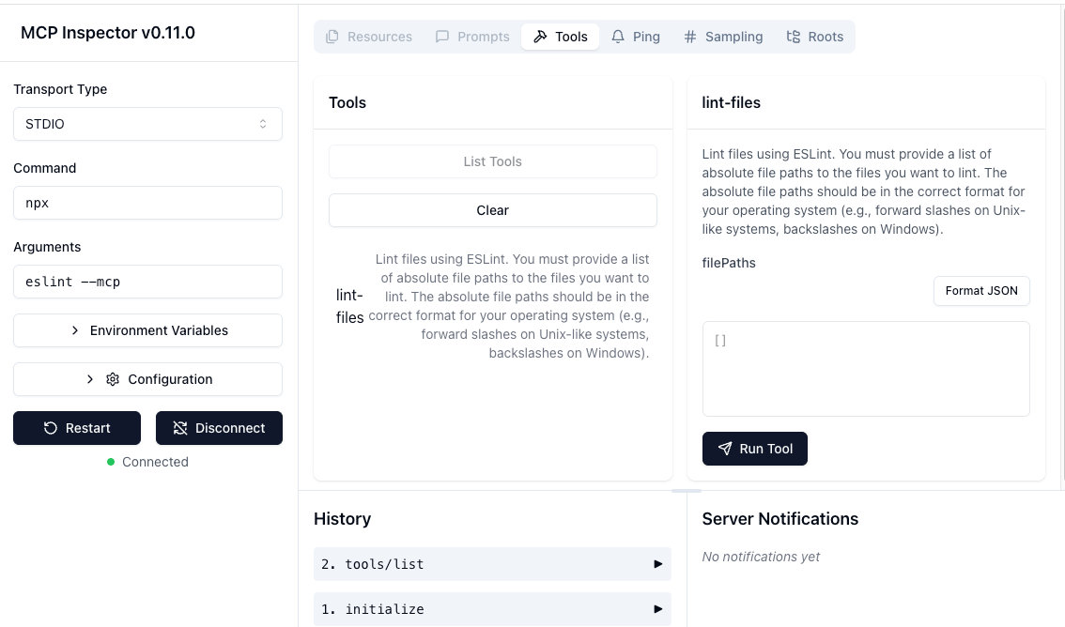
Task: Click the Restart button
Action: click(77, 428)
